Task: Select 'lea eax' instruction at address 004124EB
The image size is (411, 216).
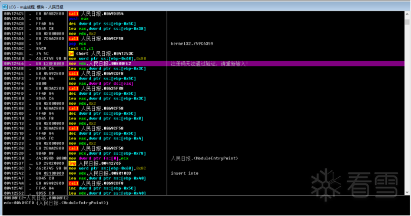Action: tap(107, 68)
